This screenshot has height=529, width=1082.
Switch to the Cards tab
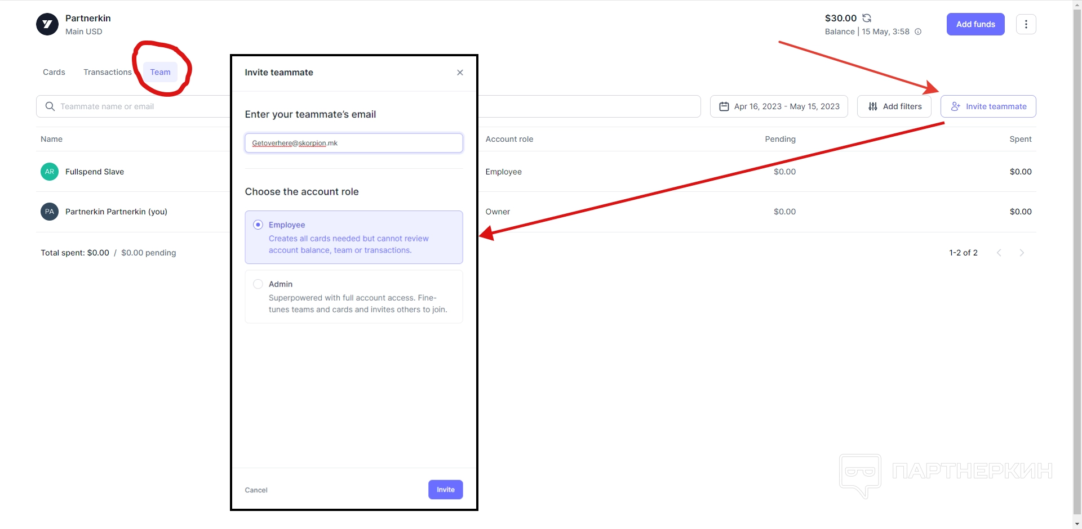coord(54,72)
